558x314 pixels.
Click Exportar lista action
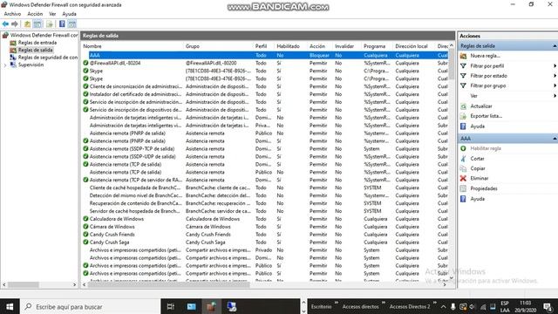tap(487, 116)
